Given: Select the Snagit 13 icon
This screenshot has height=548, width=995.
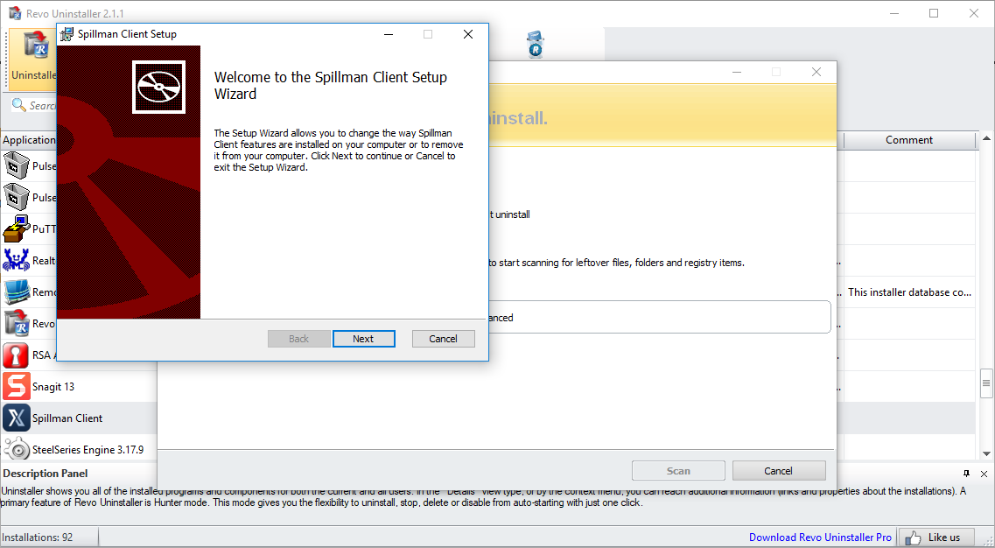Looking at the screenshot, I should (x=17, y=387).
